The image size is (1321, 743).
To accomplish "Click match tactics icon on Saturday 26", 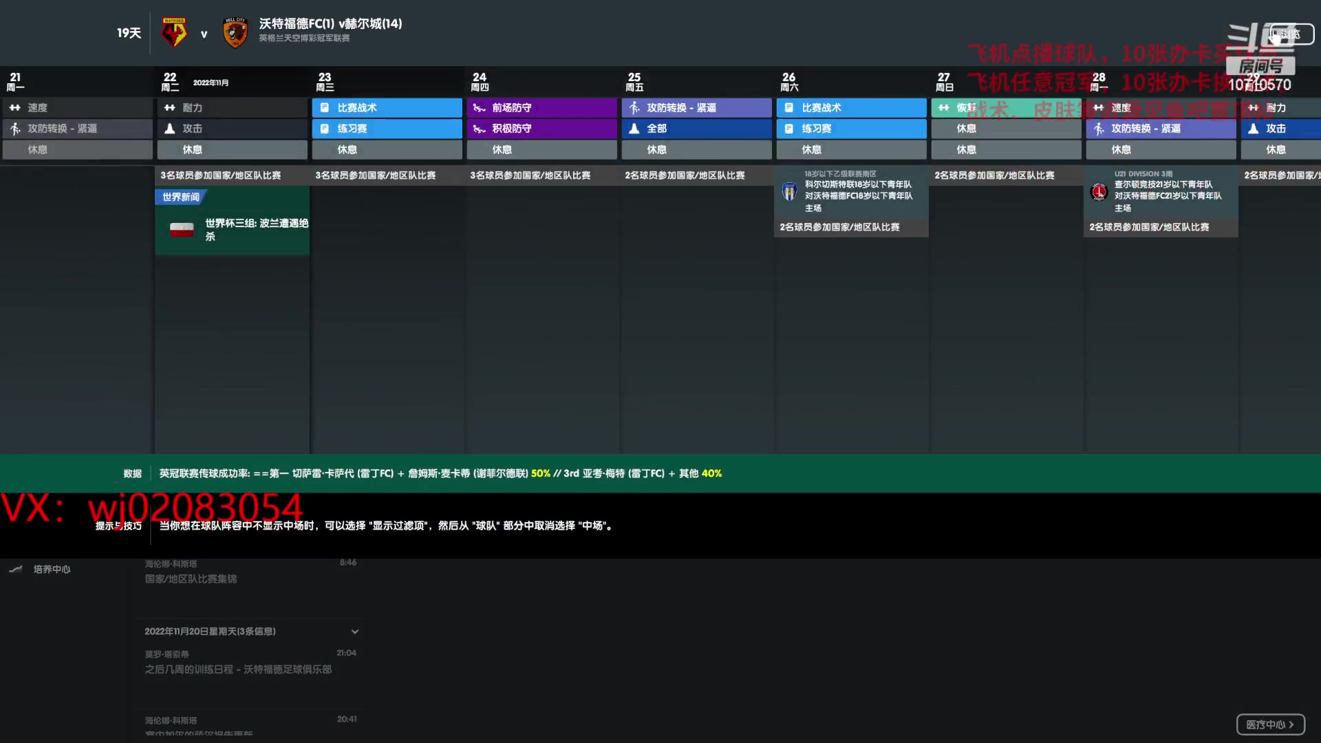I will coord(788,107).
